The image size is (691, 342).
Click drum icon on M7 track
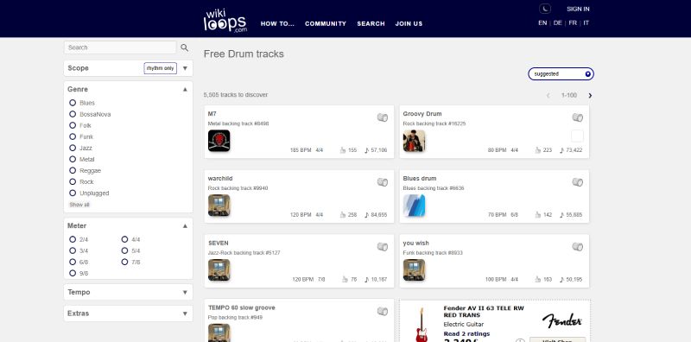383,117
